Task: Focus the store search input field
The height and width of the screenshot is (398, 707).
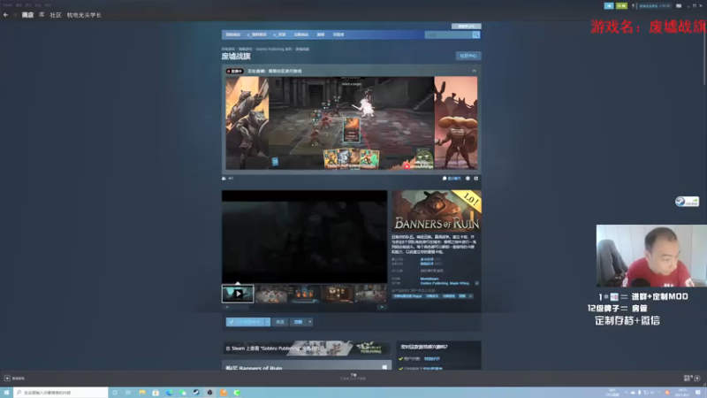Action: 448,34
